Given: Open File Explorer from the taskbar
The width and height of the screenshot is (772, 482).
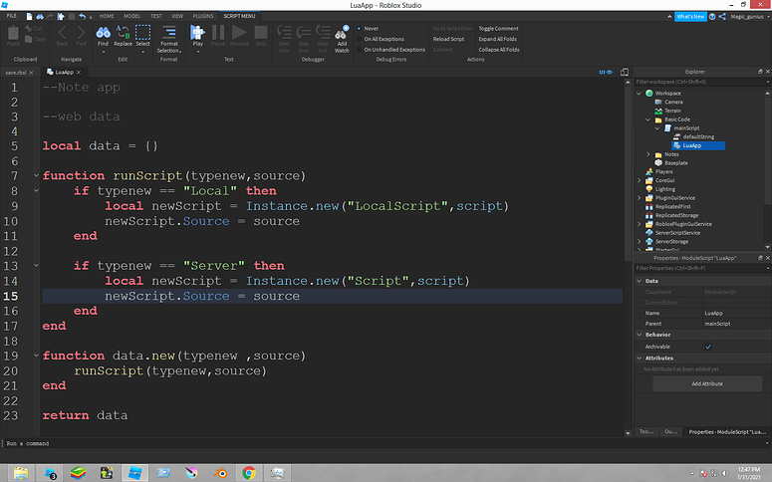Looking at the screenshot, I should pyautogui.click(x=19, y=472).
